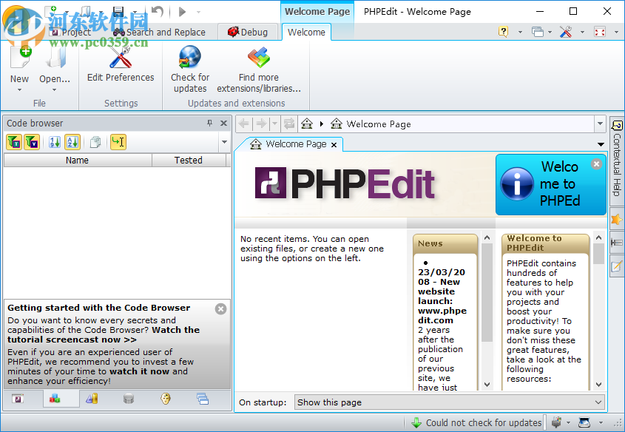Select the Edit Preferences icon

click(119, 58)
